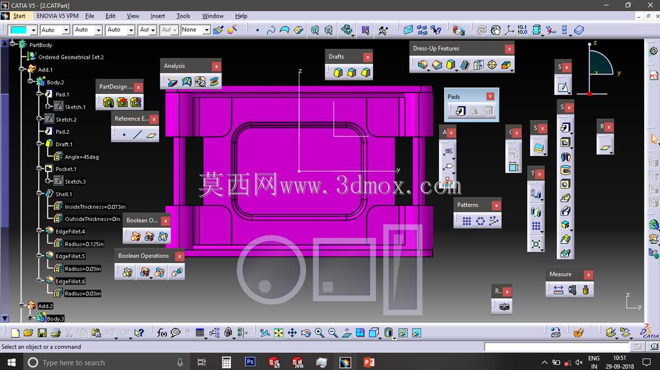
Task: Collapse the PartBody tree node
Action: click(13, 45)
